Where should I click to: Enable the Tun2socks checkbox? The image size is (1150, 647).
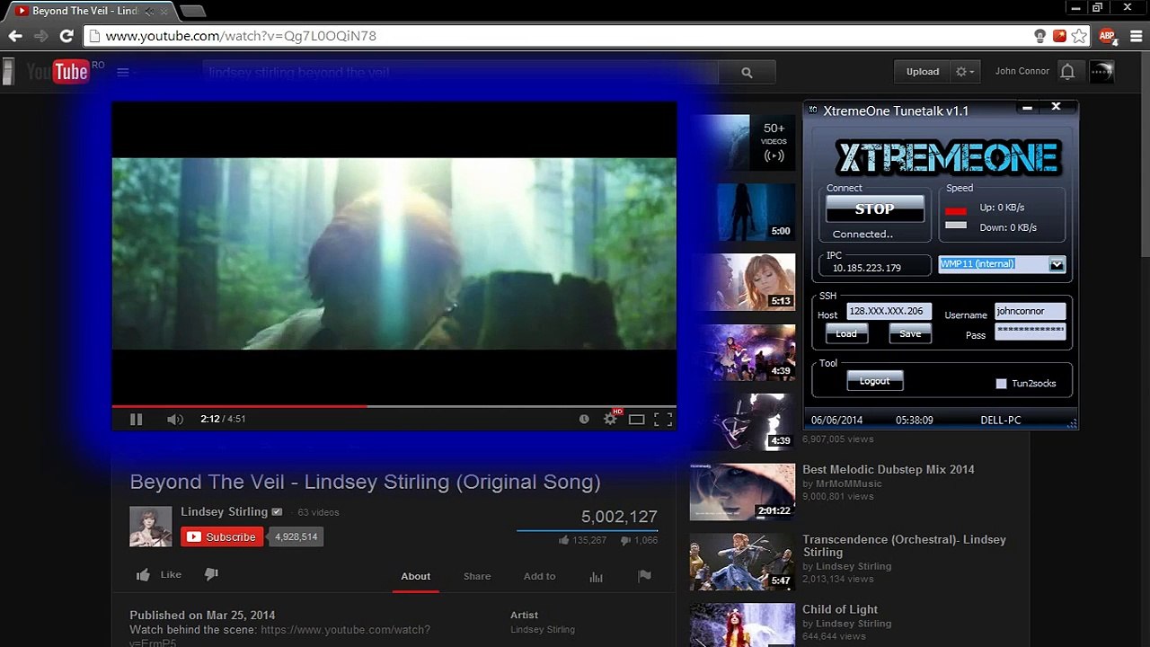tap(1002, 384)
